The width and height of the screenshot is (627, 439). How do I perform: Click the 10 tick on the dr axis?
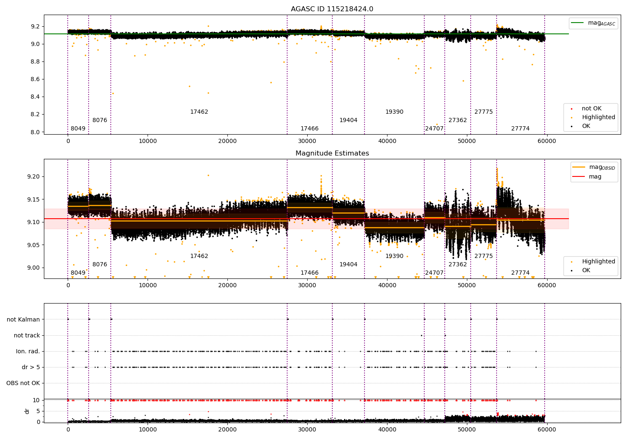click(36, 400)
